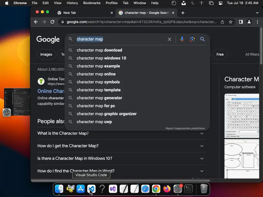Choose suggestion "character map template"
Image resolution: width=263 pixels, height=197 pixels.
137,90
